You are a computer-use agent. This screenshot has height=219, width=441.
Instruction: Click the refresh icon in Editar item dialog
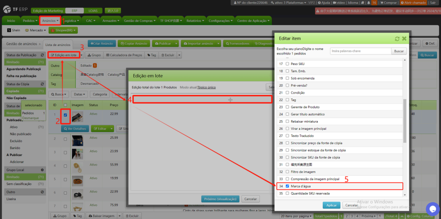397,39
